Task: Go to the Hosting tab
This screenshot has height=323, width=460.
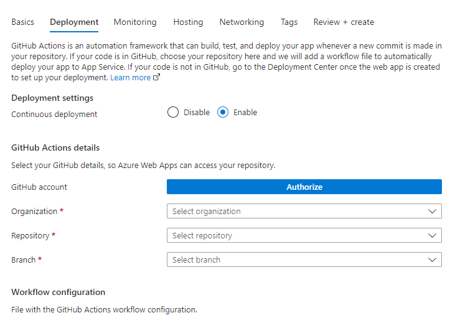Action: (x=188, y=22)
